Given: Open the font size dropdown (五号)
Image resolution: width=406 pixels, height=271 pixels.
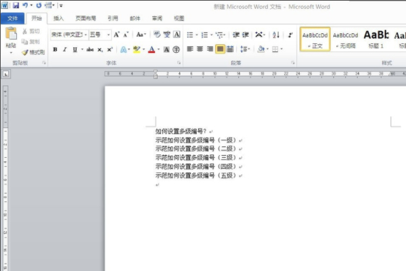Looking at the screenshot, I should (x=99, y=34).
